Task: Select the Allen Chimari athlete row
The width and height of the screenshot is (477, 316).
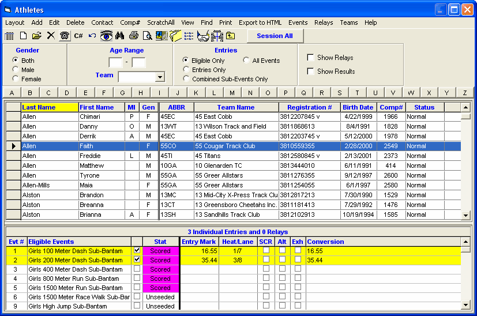Action: click(x=234, y=117)
